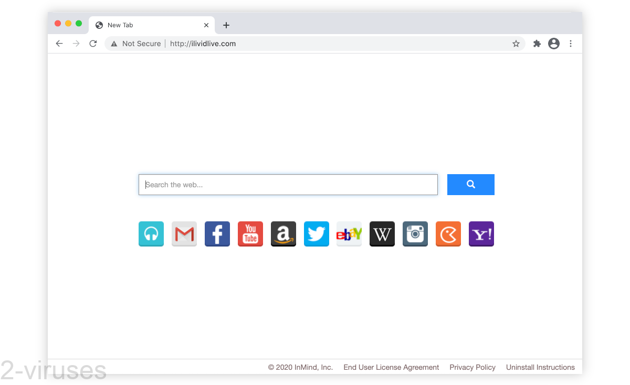The height and width of the screenshot is (385, 630).
Task: Open the Uninstall Instructions link
Action: pyautogui.click(x=540, y=367)
